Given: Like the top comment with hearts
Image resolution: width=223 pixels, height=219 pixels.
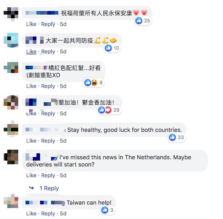Looking at the screenshot, I should tap(31, 24).
